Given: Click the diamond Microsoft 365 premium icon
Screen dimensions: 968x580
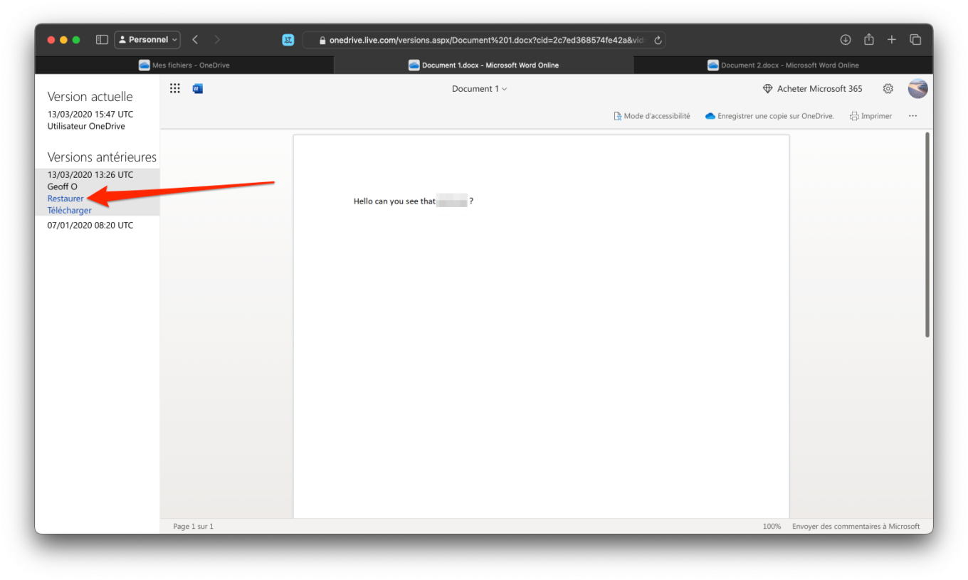Looking at the screenshot, I should pyautogui.click(x=767, y=89).
